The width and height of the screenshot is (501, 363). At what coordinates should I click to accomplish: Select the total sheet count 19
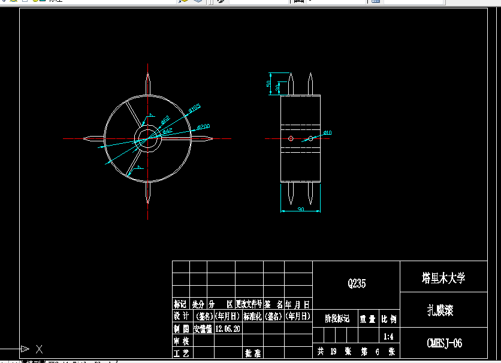tap(333, 352)
